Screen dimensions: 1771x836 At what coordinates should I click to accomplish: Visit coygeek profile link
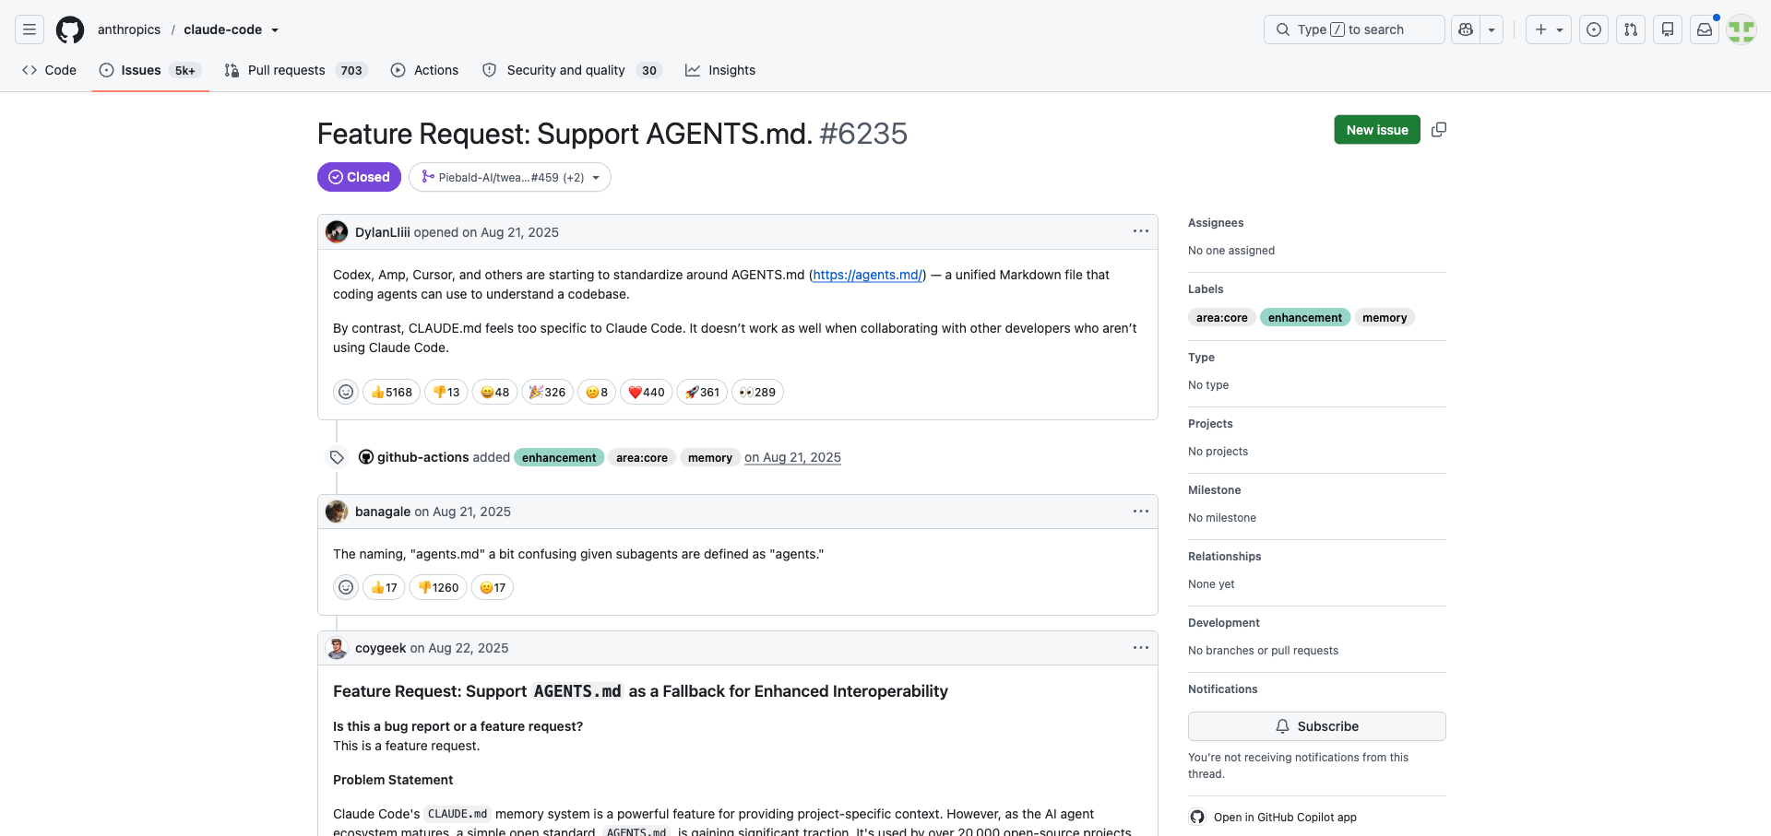[x=380, y=648]
